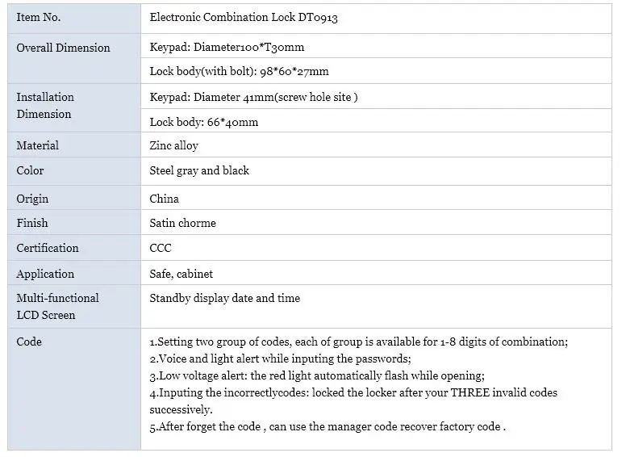
Task: Click the 'Overall Dimension' row header
Action: [x=63, y=48]
